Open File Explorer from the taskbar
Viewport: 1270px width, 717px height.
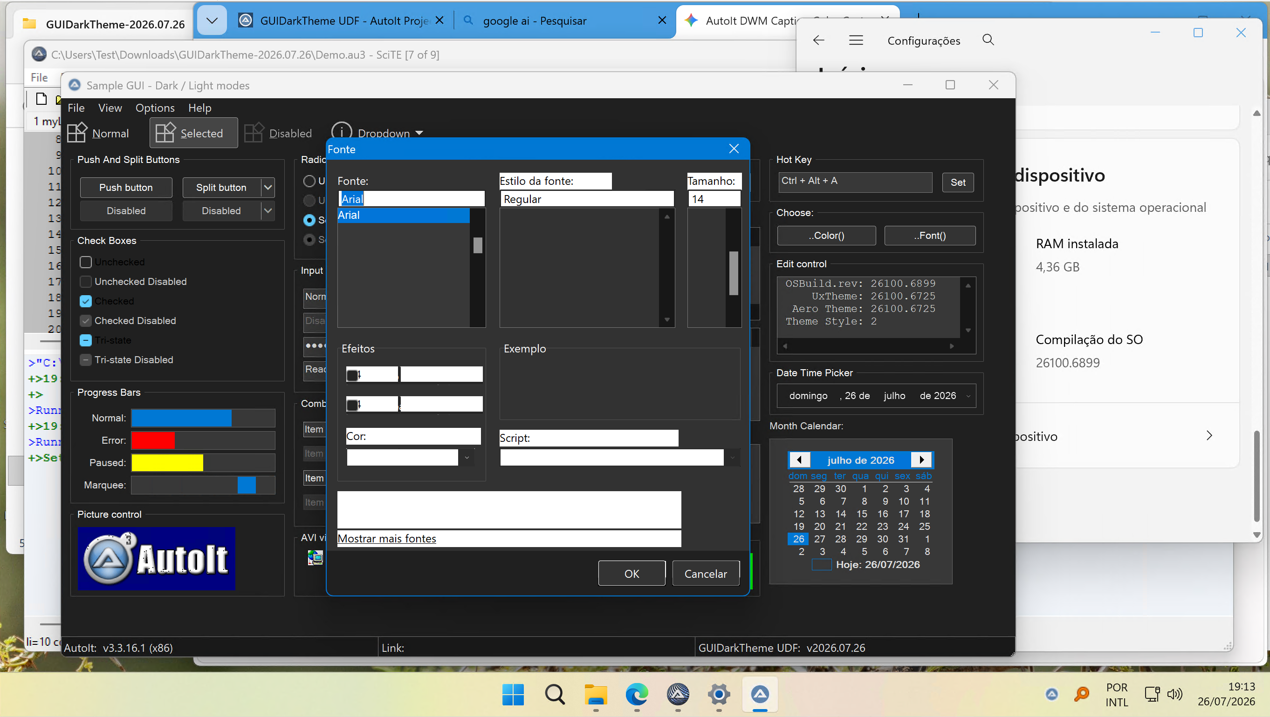pyautogui.click(x=596, y=694)
